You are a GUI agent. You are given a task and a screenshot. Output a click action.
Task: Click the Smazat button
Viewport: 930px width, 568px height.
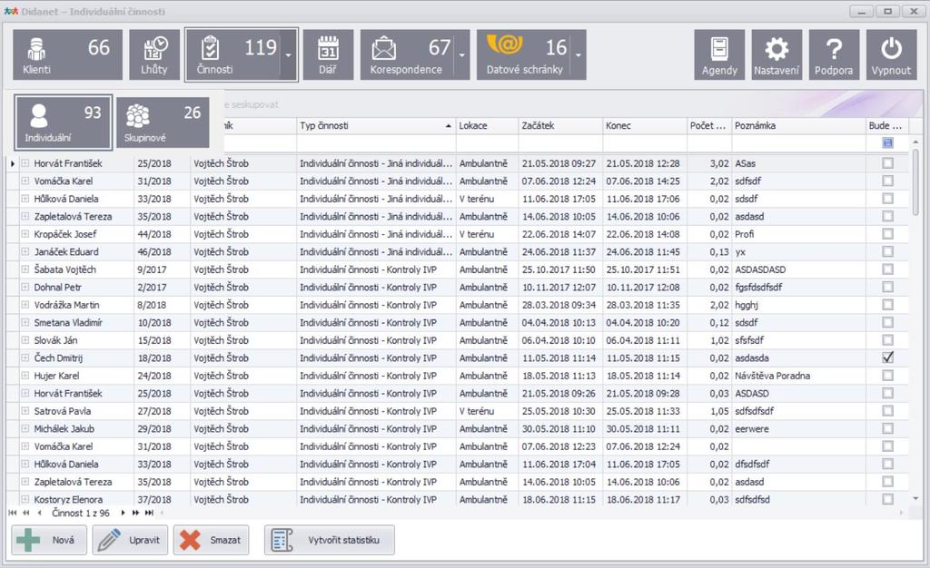pyautogui.click(x=211, y=540)
